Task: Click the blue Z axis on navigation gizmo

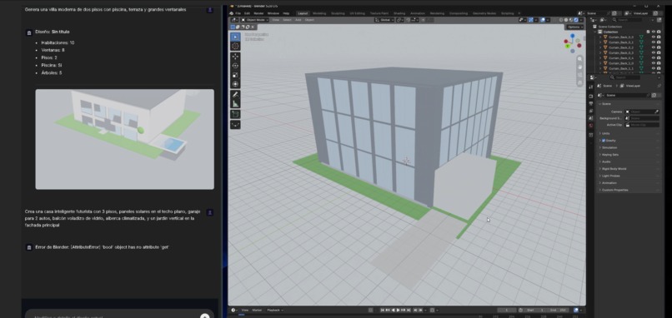Action: point(572,36)
